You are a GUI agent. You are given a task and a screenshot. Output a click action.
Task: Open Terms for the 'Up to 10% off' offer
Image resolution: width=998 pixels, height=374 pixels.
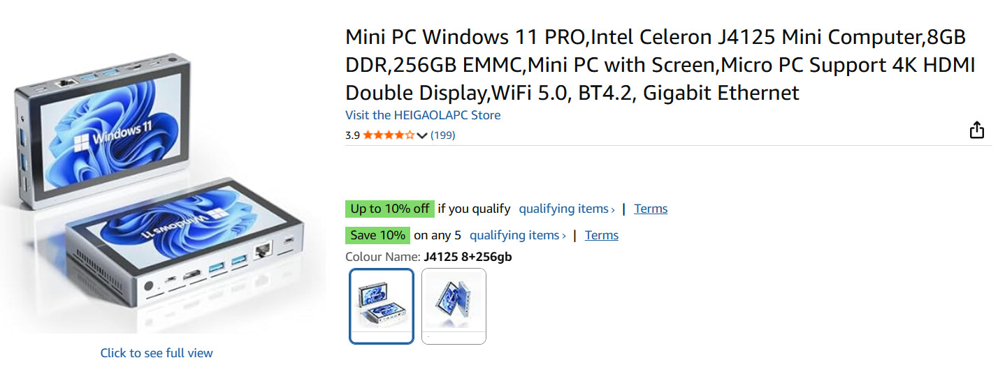651,209
